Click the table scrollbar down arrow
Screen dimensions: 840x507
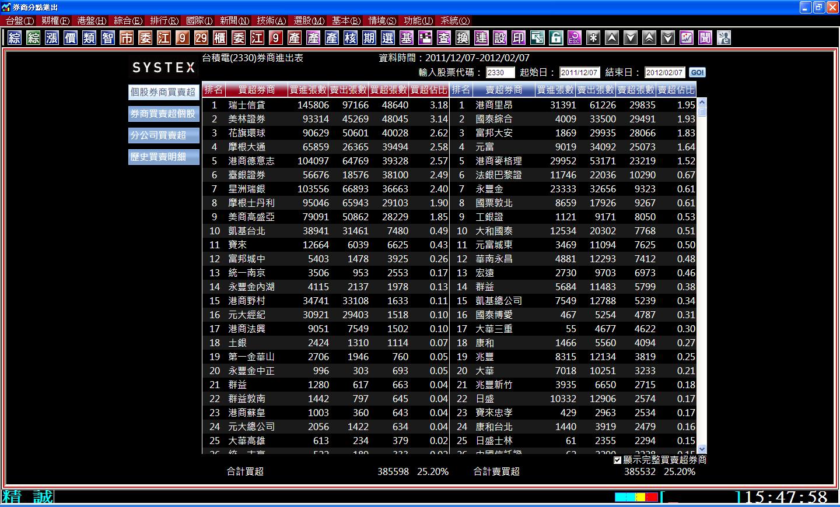(702, 449)
